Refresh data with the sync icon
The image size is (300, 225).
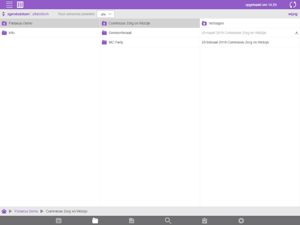click(293, 5)
